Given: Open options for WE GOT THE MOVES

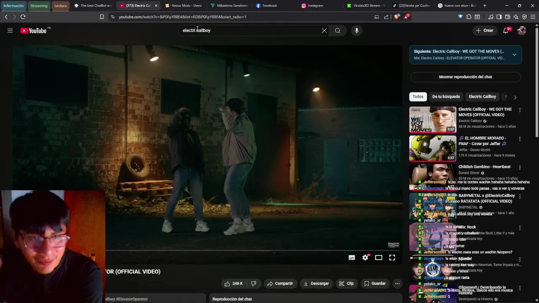Looking at the screenshot, I should click(520, 110).
